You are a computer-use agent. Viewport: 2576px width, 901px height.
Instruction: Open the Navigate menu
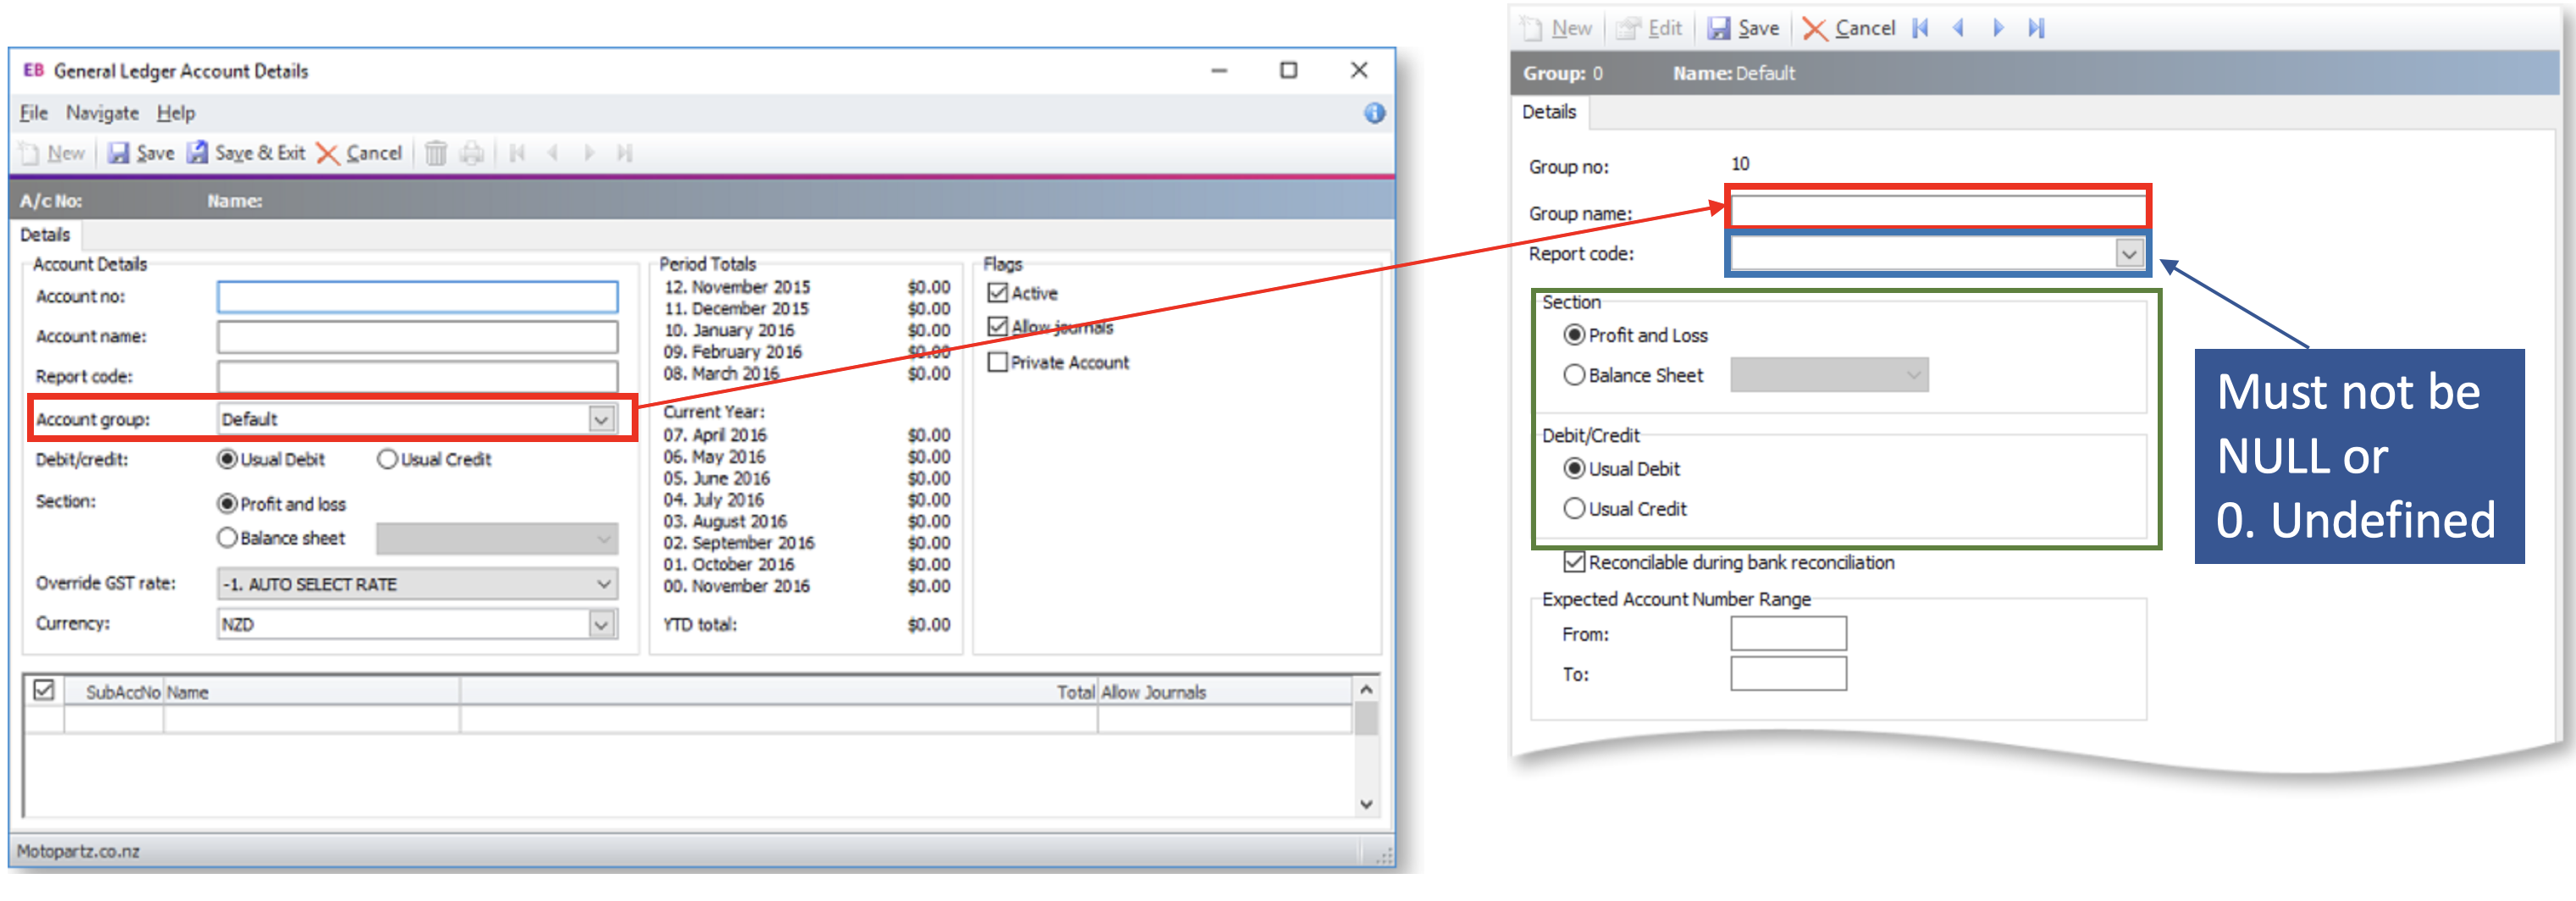click(x=102, y=113)
